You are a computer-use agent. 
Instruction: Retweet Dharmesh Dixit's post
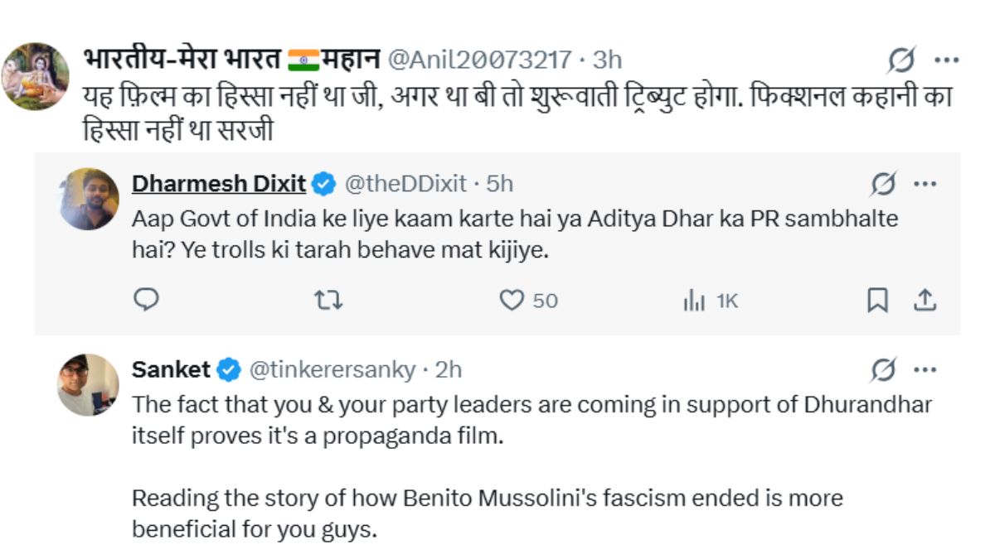pyautogui.click(x=329, y=300)
